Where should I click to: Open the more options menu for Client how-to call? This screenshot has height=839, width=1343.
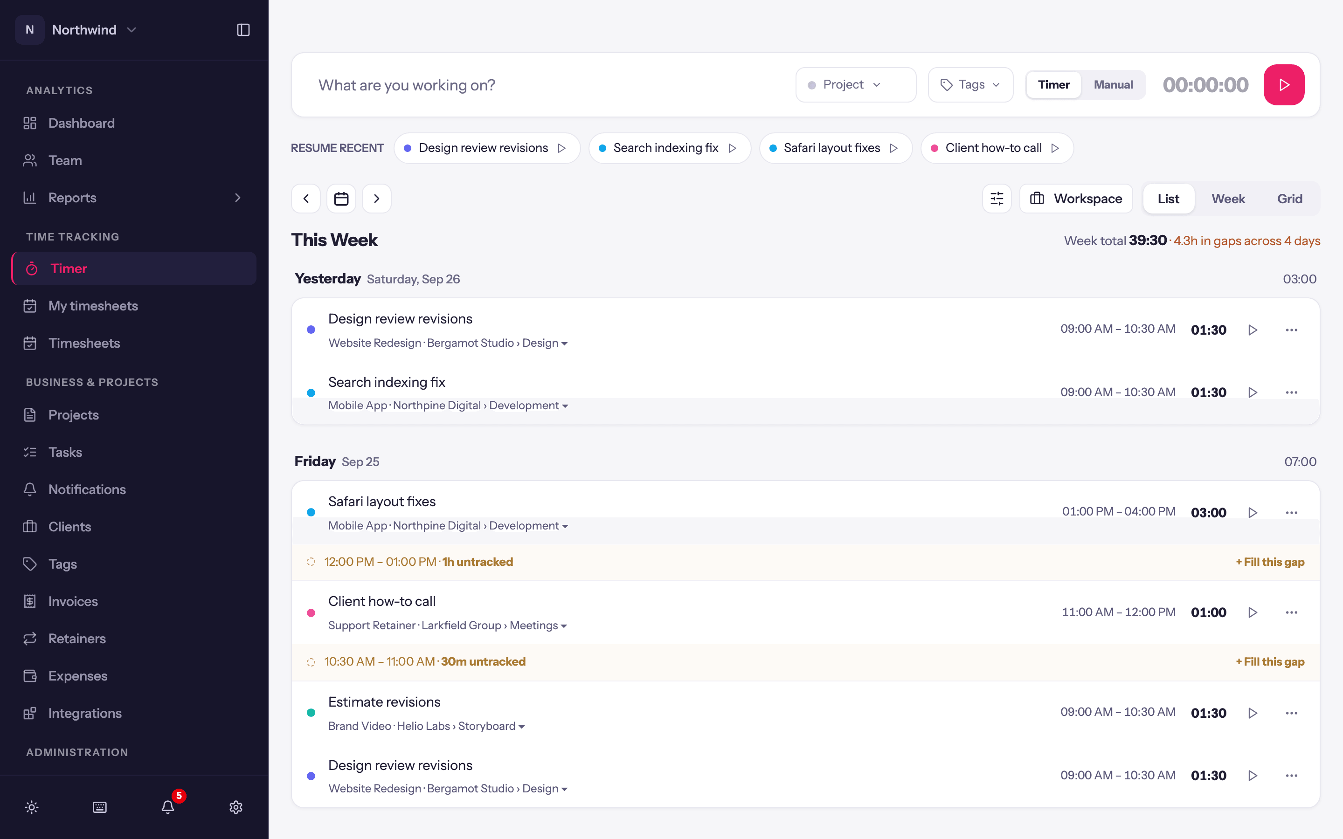point(1291,612)
